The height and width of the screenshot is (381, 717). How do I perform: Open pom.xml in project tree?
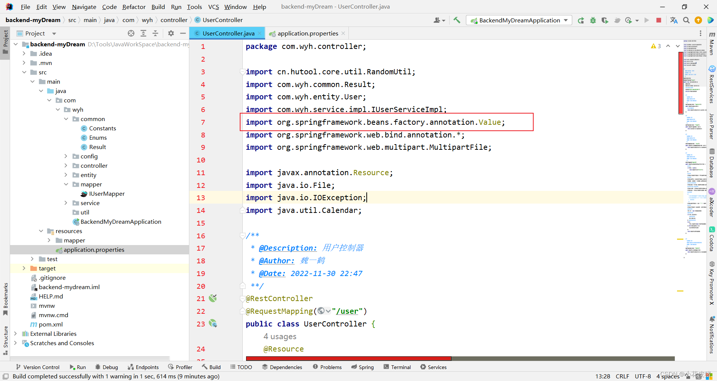click(x=46, y=324)
